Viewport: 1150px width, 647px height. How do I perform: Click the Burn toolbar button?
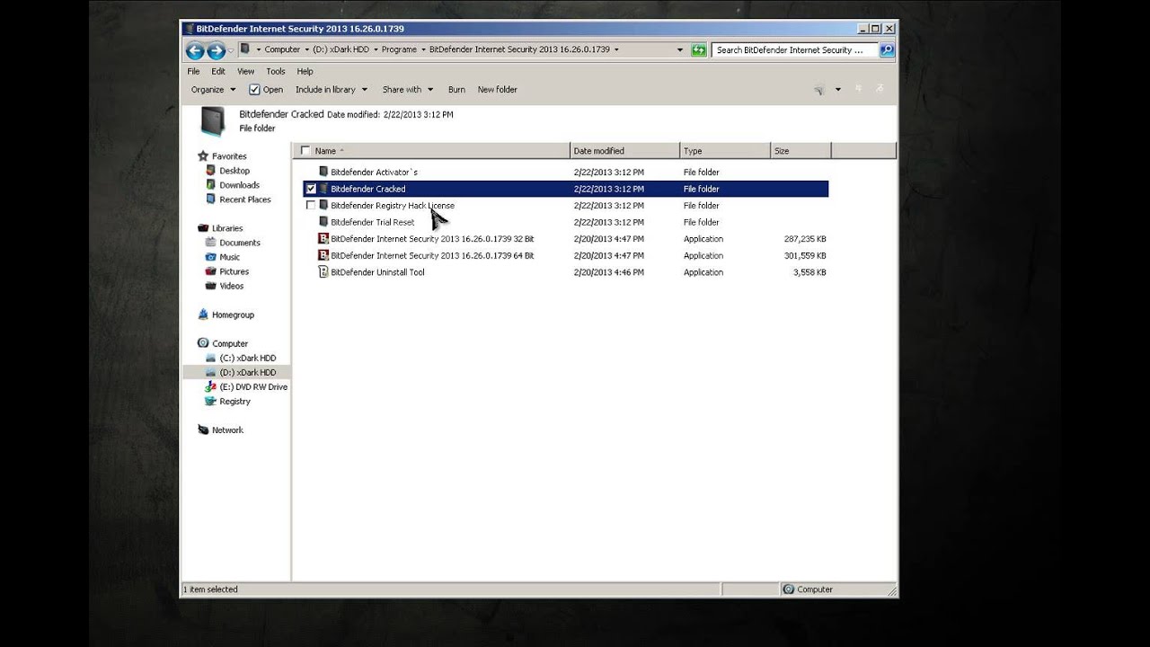point(456,90)
